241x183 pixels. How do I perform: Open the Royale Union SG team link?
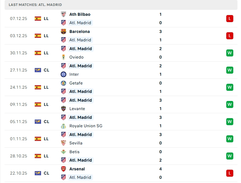point(86,126)
